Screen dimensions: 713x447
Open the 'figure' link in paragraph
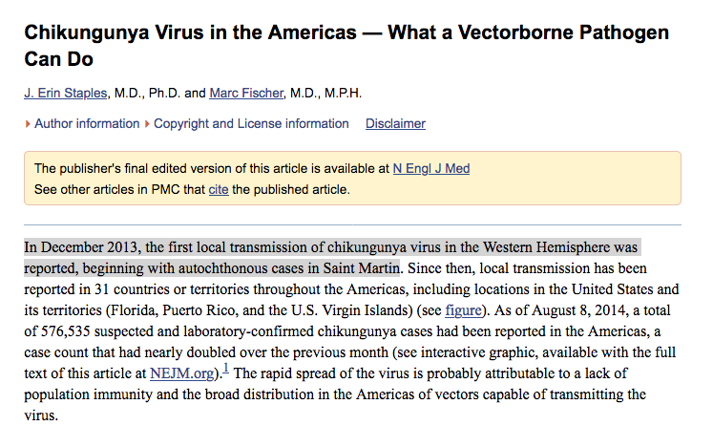(463, 309)
